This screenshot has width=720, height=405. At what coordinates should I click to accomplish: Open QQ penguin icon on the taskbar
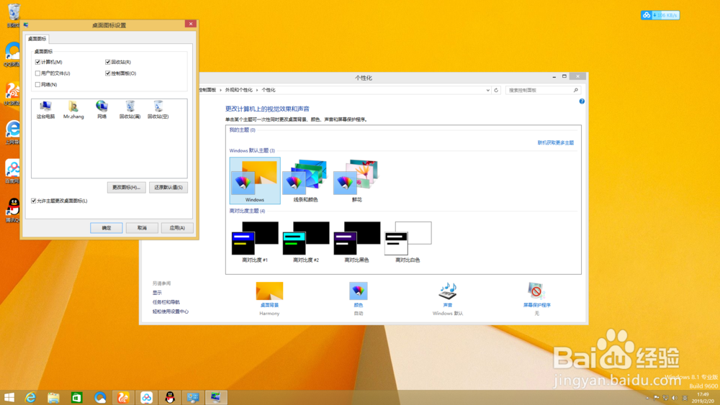[x=170, y=397]
